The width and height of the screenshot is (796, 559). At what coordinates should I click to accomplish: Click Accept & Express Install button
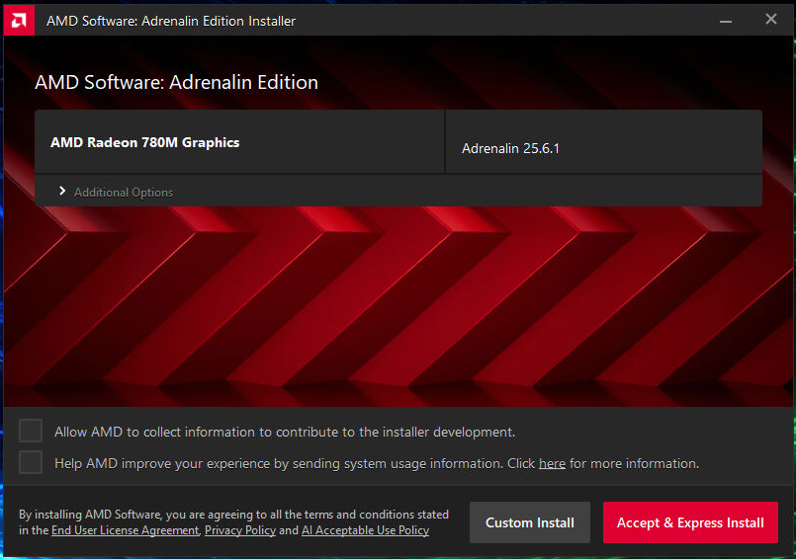(690, 522)
